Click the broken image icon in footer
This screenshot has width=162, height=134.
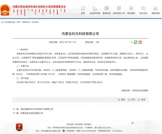133,123
